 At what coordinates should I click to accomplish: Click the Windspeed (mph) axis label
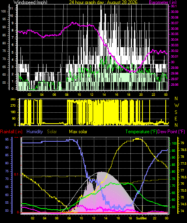pyautogui.click(x=30, y=2)
